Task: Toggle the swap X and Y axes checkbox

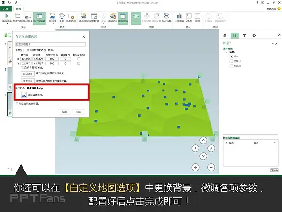Action: coord(23,67)
